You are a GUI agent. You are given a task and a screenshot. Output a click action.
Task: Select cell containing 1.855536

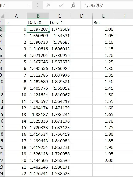[60, 160]
